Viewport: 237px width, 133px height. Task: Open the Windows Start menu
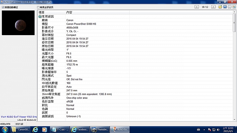click(x=5, y=129)
